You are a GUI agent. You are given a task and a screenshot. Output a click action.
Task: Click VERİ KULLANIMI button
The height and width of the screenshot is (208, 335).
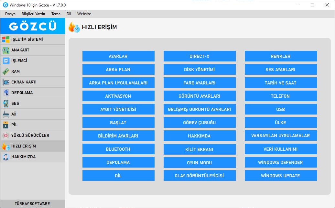click(x=281, y=149)
